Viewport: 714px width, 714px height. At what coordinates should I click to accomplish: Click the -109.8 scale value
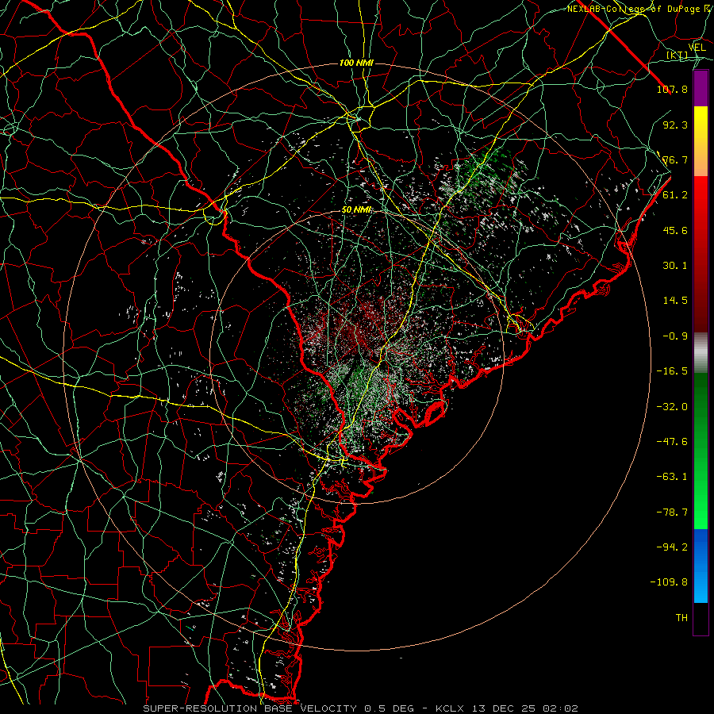point(669,582)
